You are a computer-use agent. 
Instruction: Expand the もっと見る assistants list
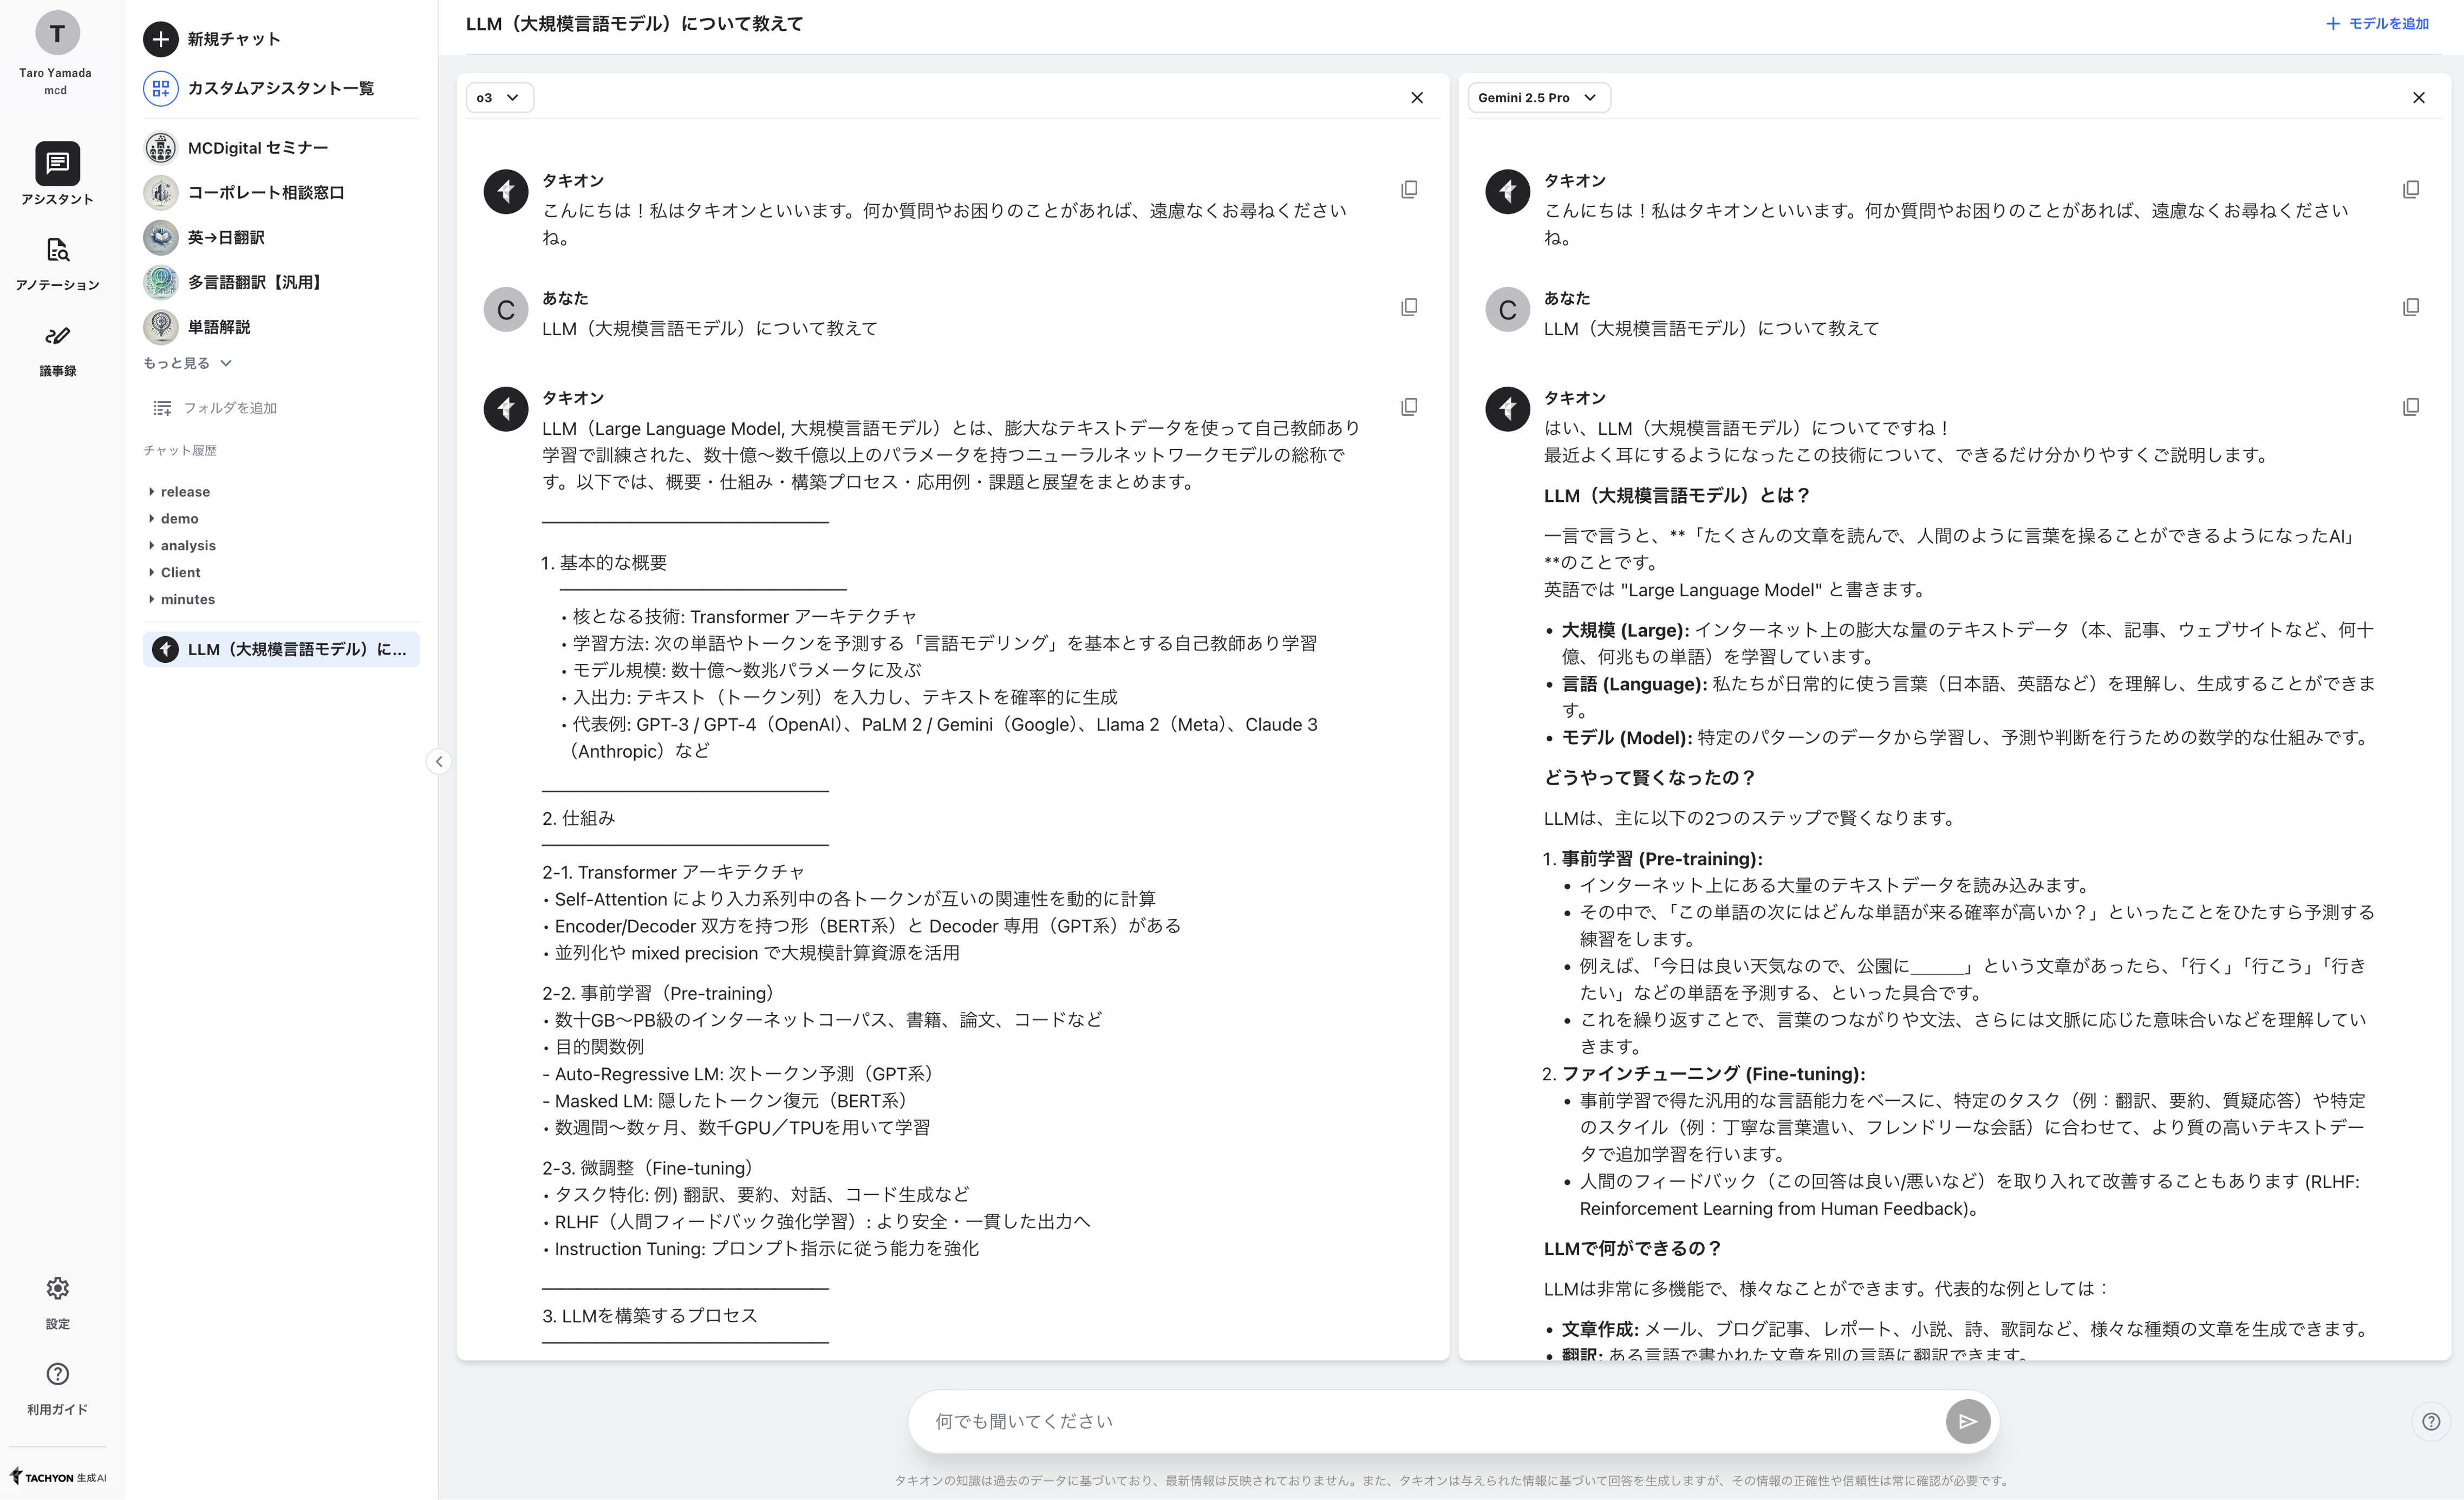(187, 363)
